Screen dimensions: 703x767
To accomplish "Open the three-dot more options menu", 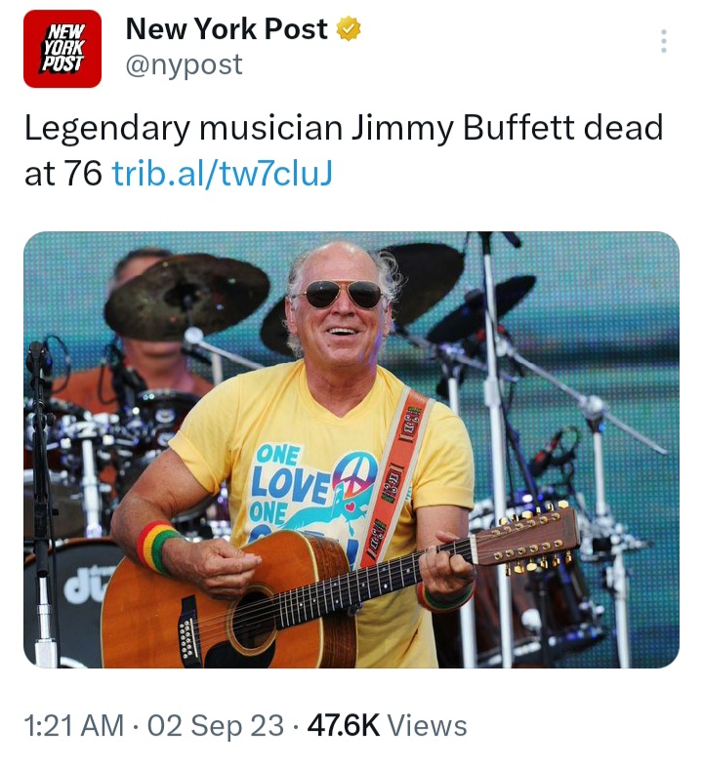I will (664, 41).
